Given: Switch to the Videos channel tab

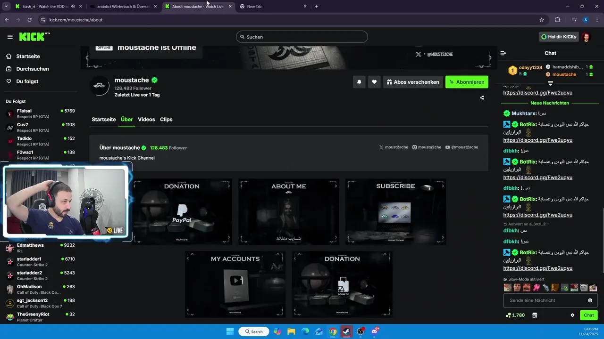Looking at the screenshot, I should (x=146, y=120).
